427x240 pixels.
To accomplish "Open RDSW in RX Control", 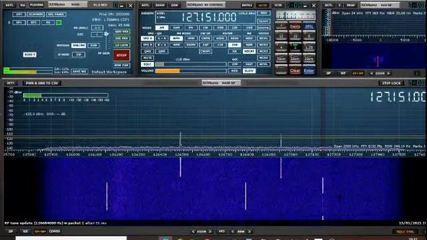I will pos(160,5).
